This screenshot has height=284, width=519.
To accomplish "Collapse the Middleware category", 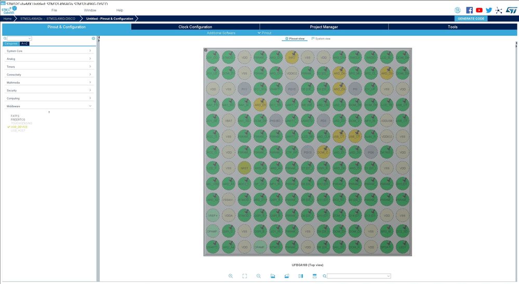I will (x=49, y=106).
